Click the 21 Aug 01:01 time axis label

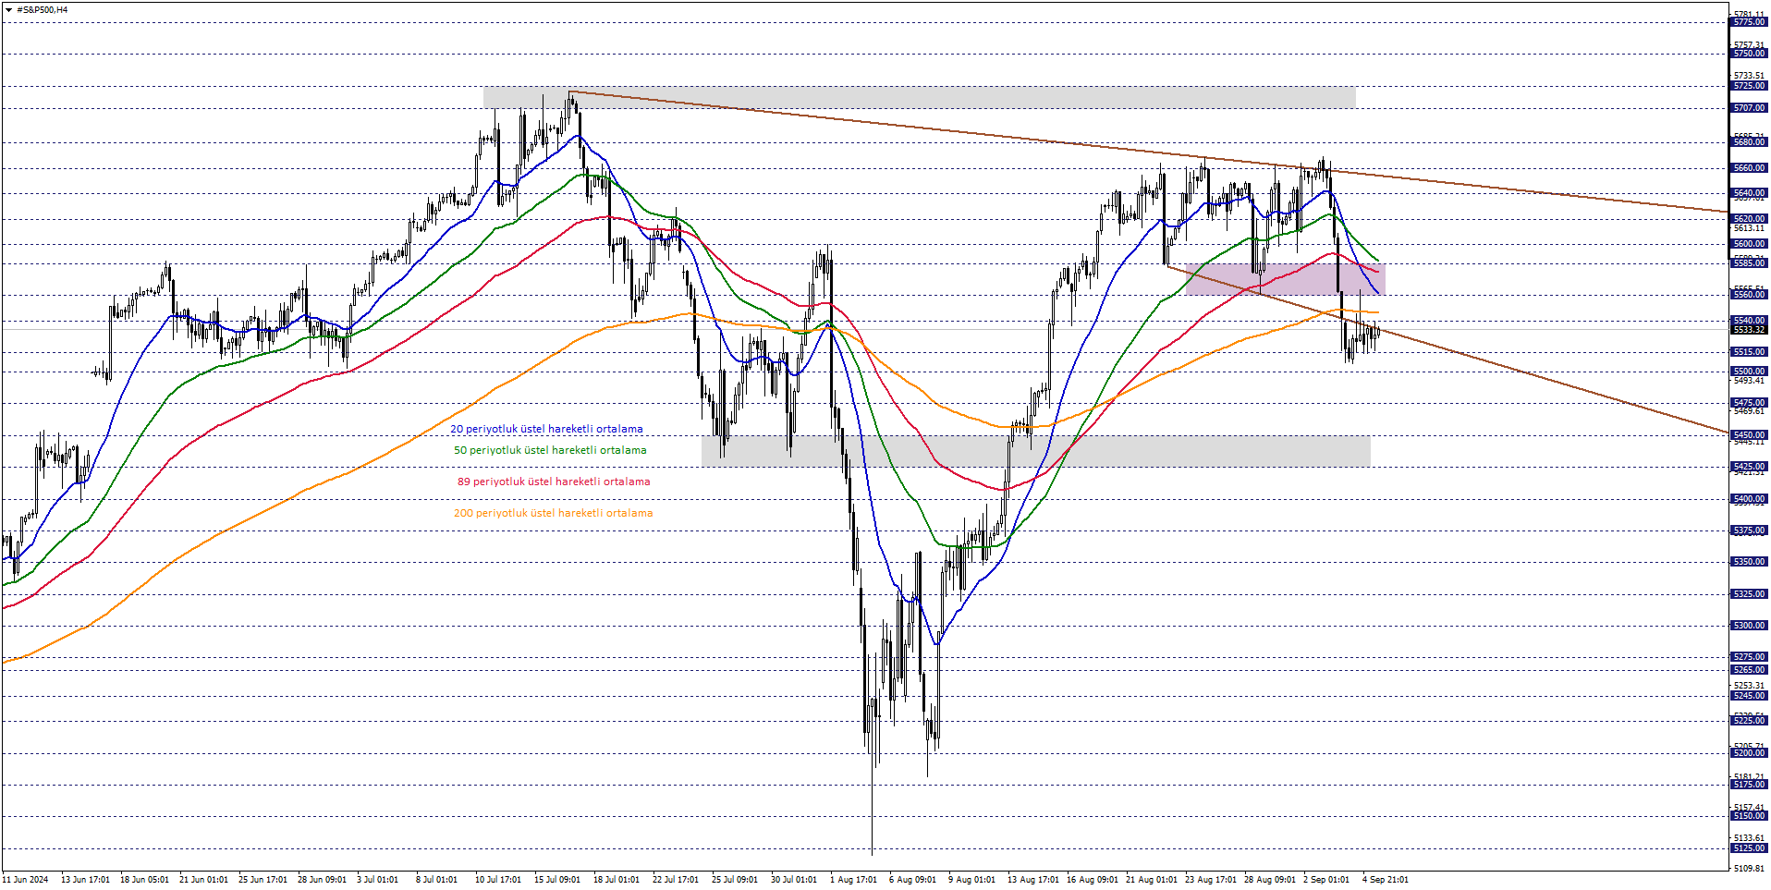1152,880
